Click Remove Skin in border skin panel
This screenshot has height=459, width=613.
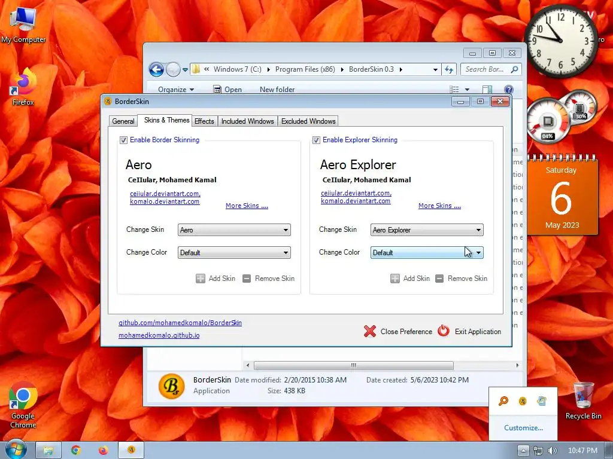(x=269, y=279)
